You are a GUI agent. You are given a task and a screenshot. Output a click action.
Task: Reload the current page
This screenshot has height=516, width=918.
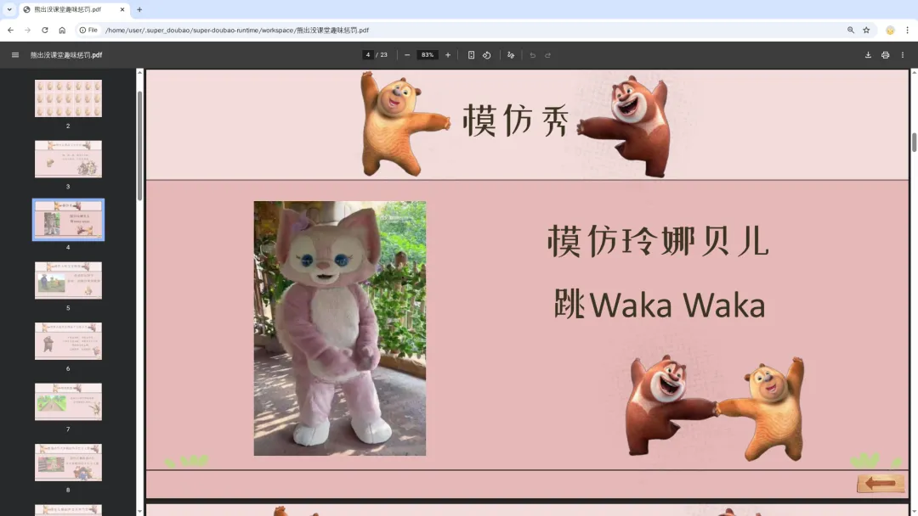[x=44, y=30]
